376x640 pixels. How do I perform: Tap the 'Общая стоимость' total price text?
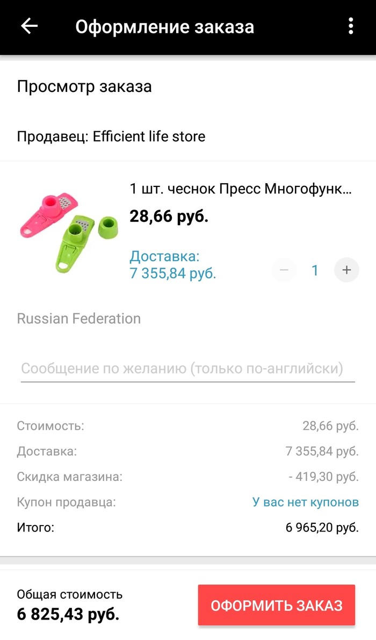tap(70, 595)
